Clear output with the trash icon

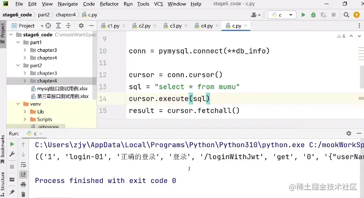point(23,194)
